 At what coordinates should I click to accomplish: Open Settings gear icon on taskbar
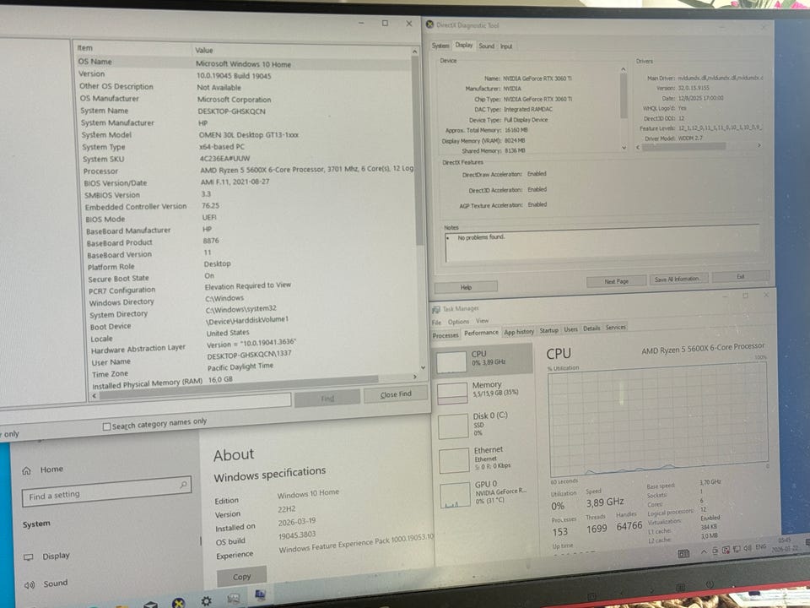pos(206,600)
